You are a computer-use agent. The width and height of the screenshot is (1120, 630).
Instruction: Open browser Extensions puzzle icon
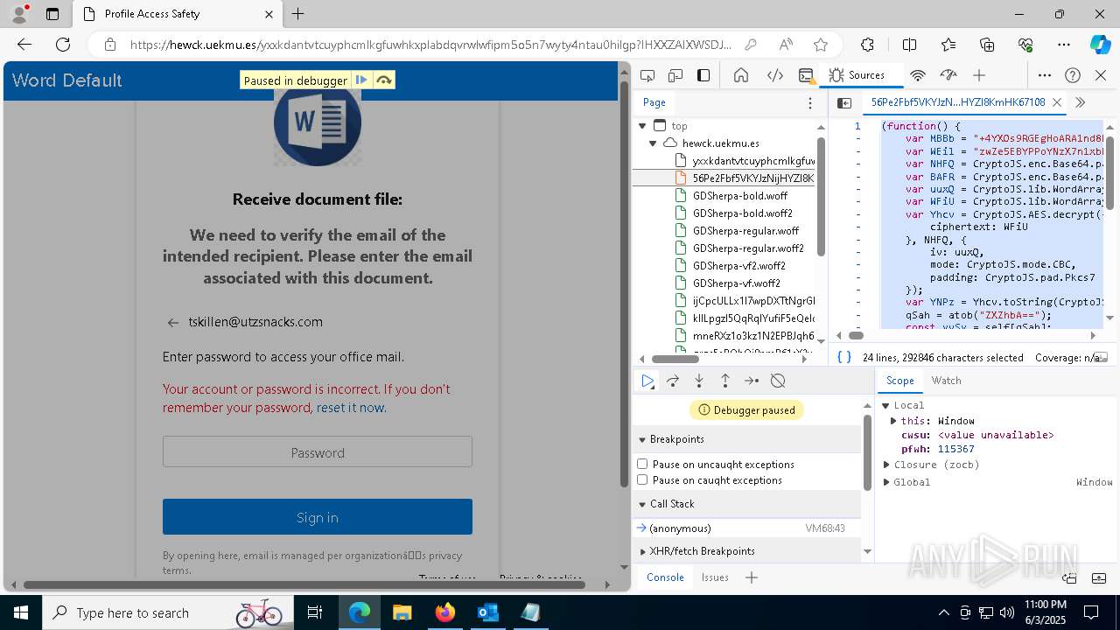tap(867, 45)
